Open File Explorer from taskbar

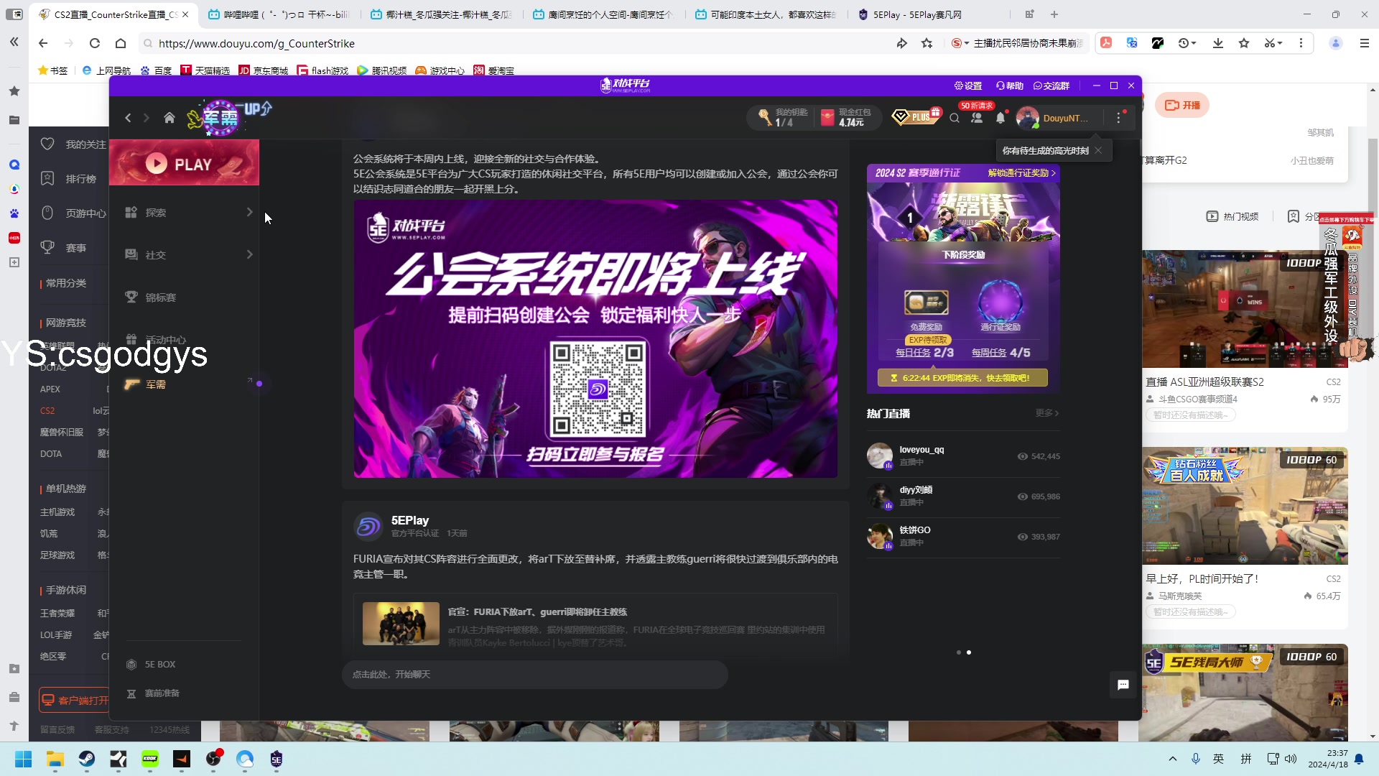coord(55,759)
